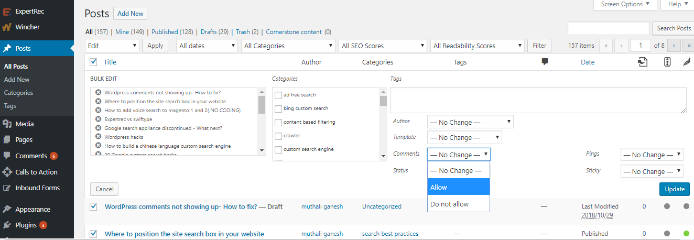Switch to the Drafts posts view

[214, 32]
